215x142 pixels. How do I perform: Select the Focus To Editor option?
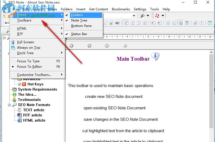(x=37, y=67)
